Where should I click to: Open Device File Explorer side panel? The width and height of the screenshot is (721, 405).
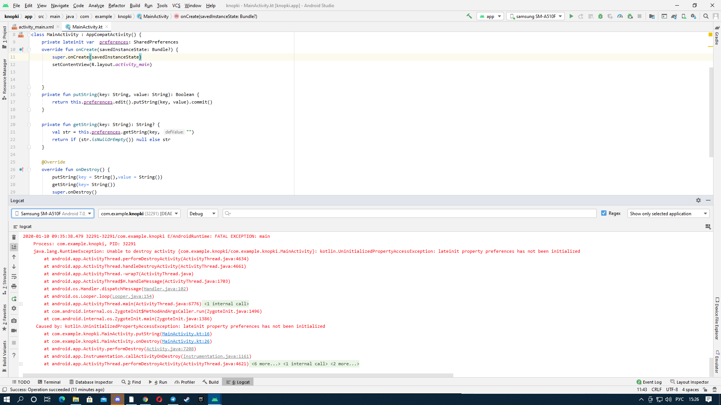[717, 319]
